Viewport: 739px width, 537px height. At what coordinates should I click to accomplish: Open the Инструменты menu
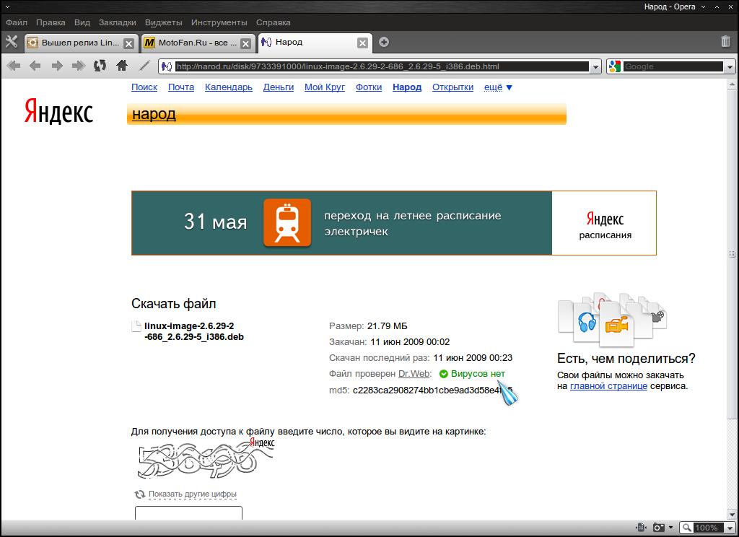point(219,22)
